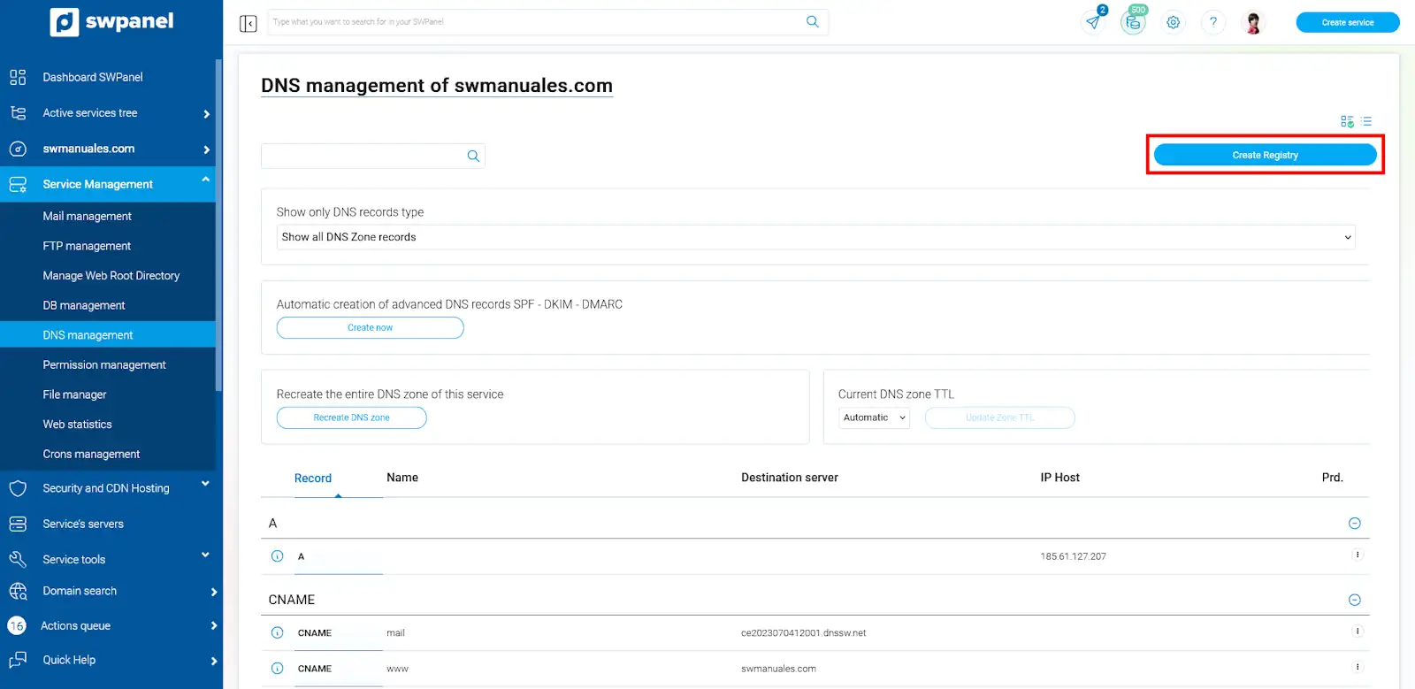Open the user profile avatar
The height and width of the screenshot is (689, 1415).
(1252, 23)
